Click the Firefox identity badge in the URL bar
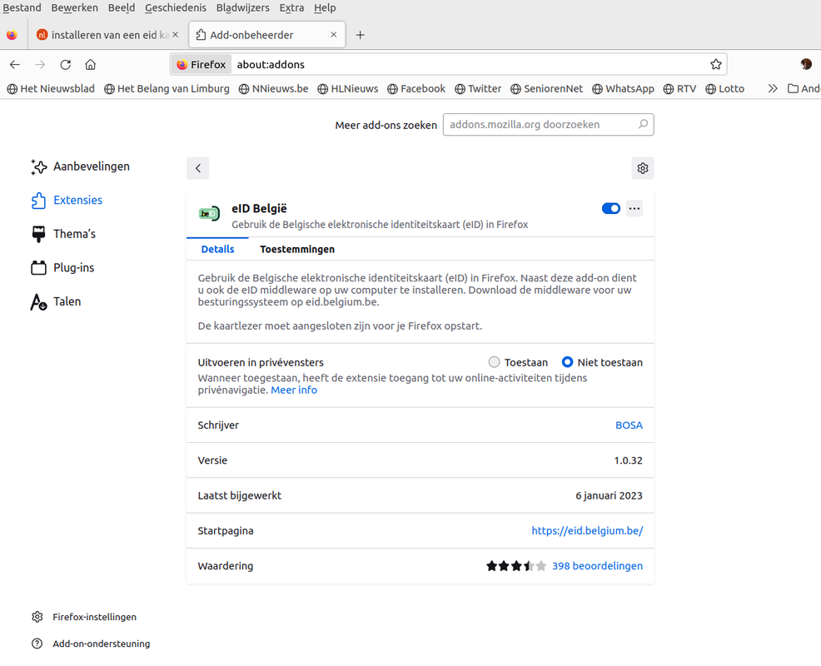Image resolution: width=821 pixels, height=666 pixels. coord(202,64)
